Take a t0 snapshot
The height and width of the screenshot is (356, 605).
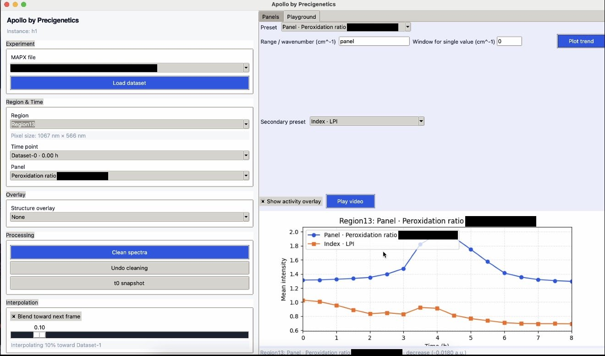coord(129,283)
